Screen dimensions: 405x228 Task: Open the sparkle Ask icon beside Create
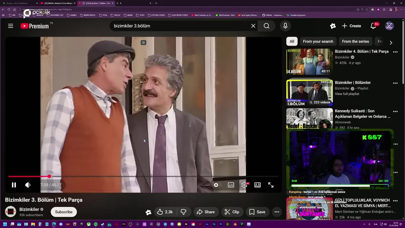(333, 26)
